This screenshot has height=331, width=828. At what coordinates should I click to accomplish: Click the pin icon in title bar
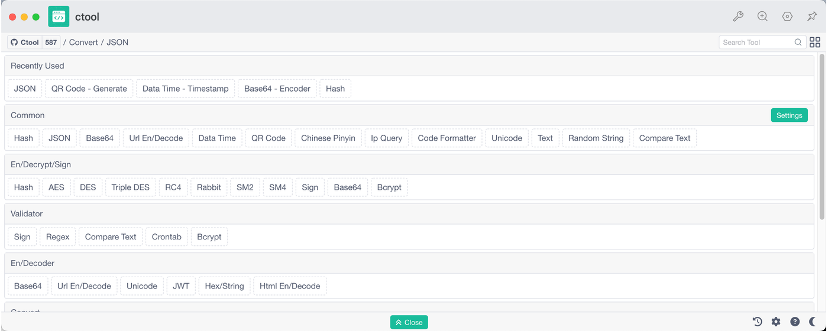812,17
